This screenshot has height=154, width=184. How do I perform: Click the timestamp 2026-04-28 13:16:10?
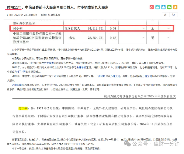pyautogui.click(x=26, y=15)
